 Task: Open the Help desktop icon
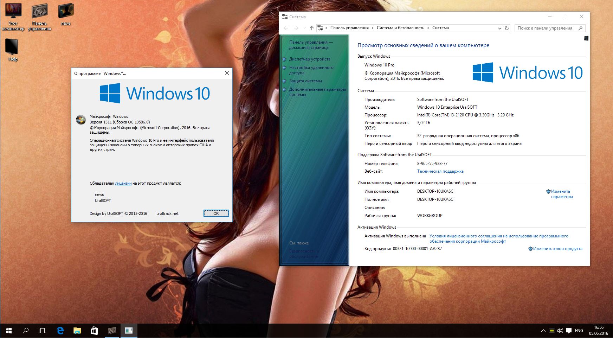tap(12, 50)
